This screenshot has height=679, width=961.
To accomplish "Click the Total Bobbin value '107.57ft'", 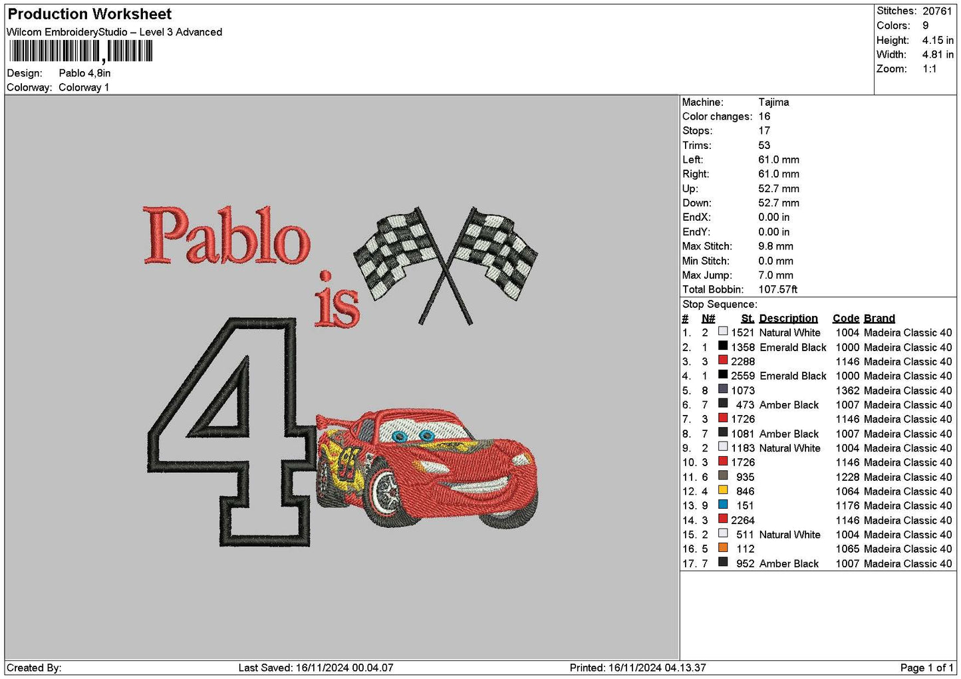I will (777, 289).
